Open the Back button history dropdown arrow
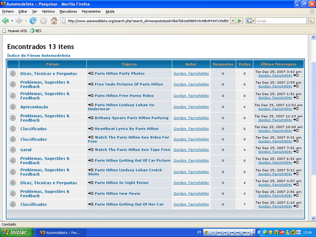316x237 pixels. pyautogui.click(x=12, y=21)
